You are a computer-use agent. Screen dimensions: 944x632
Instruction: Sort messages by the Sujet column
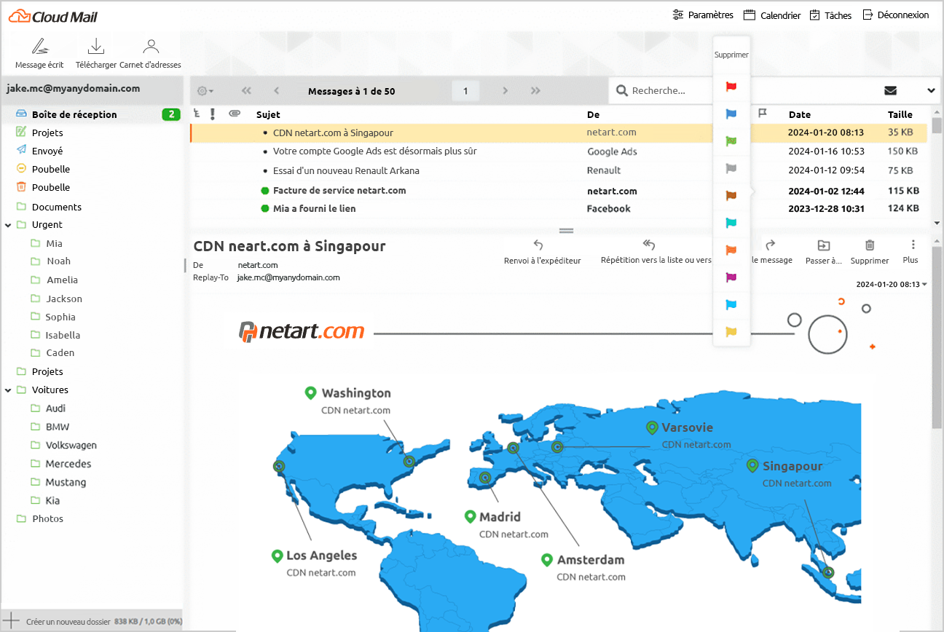pyautogui.click(x=268, y=114)
